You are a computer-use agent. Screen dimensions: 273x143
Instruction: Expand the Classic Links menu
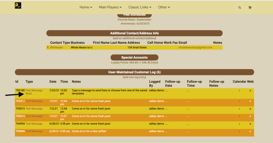(x=140, y=7)
